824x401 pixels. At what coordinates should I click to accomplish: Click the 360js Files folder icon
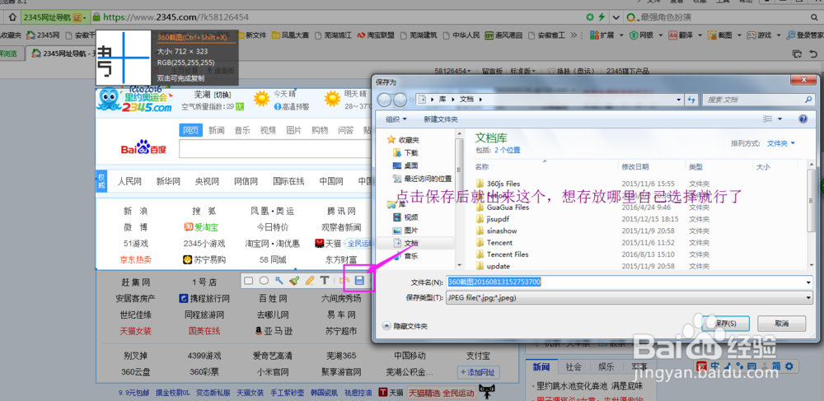pos(480,184)
